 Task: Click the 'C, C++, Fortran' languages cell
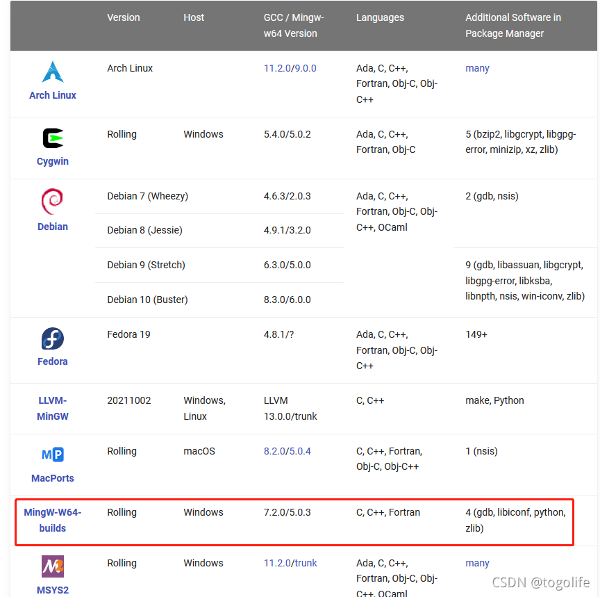388,512
